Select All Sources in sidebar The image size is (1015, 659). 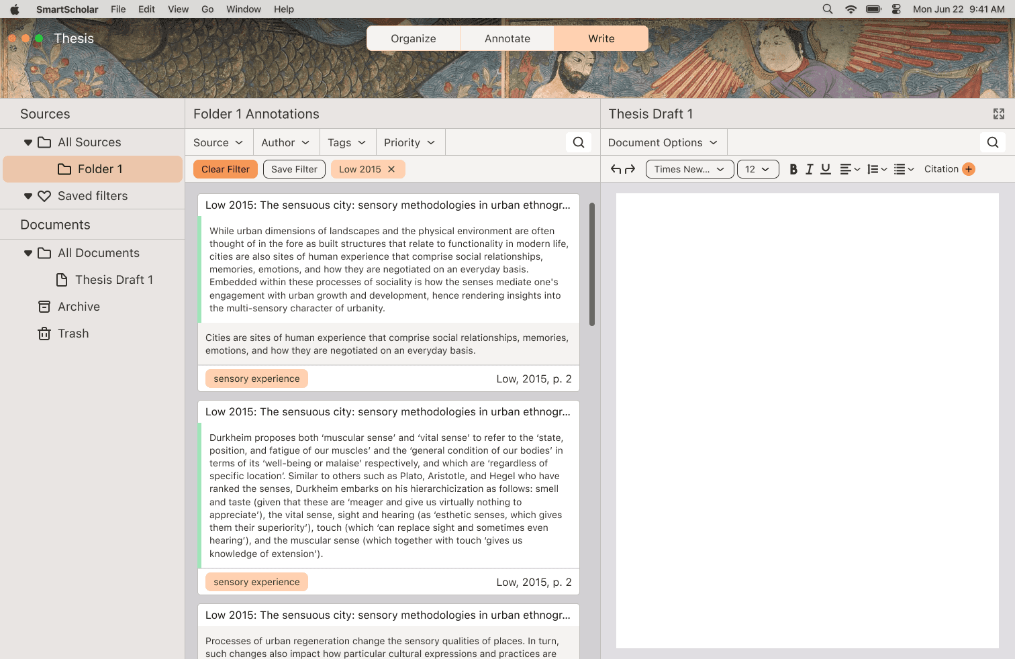click(93, 142)
